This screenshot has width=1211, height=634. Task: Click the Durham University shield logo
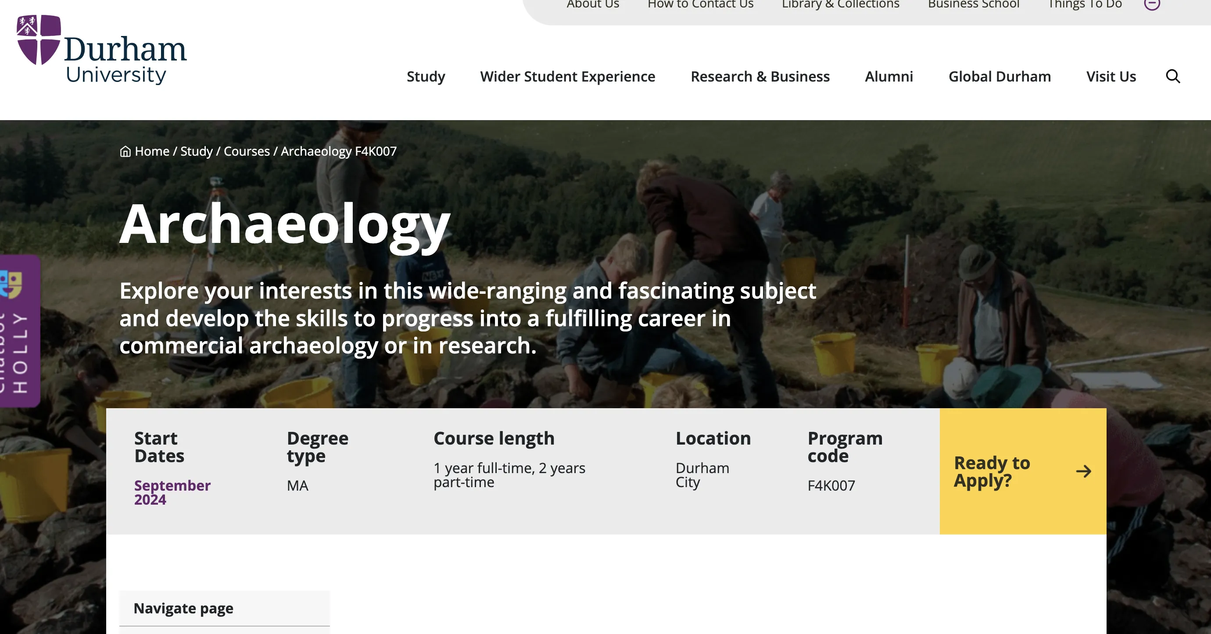39,39
